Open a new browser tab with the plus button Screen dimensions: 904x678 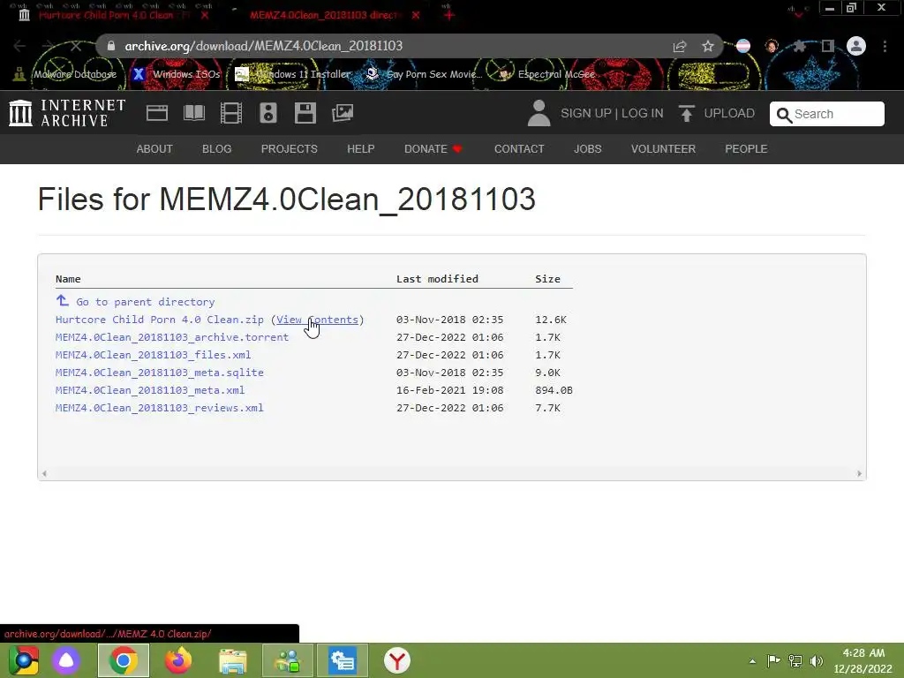click(449, 15)
